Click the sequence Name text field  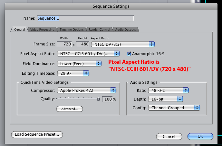85,18
